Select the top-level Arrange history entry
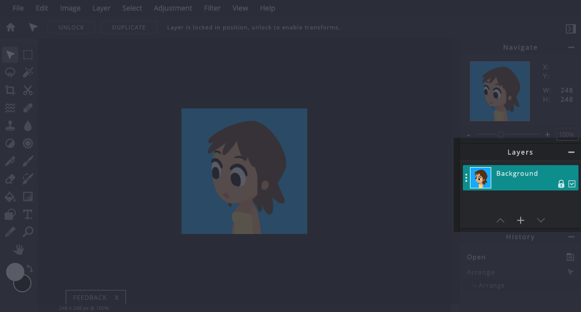This screenshot has width=581, height=312. pyautogui.click(x=520, y=272)
